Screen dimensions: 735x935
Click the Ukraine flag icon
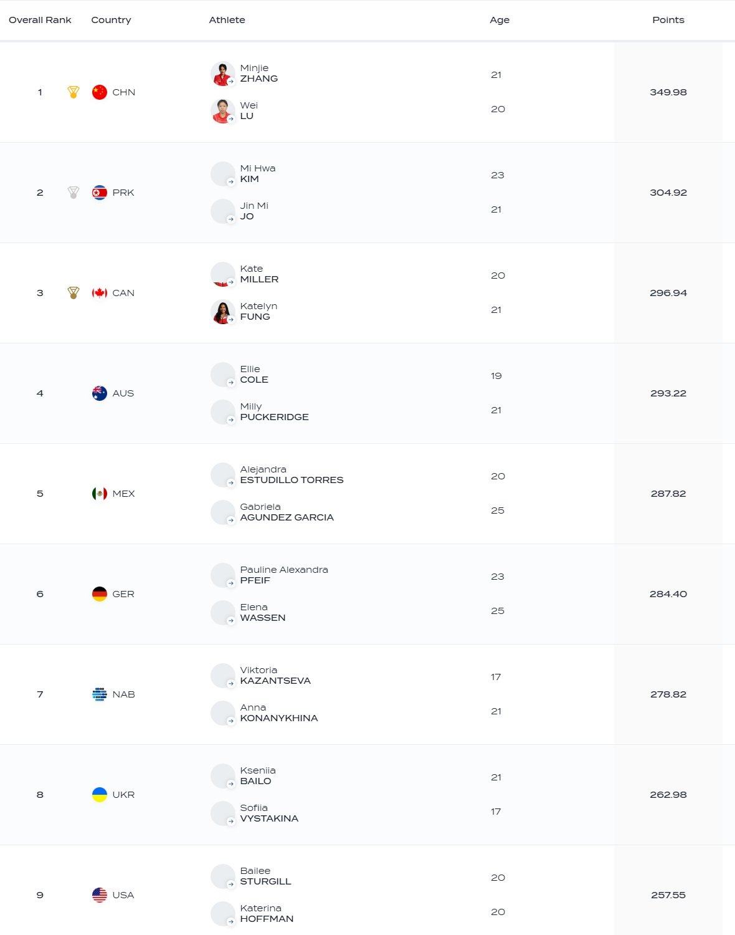[x=100, y=795]
